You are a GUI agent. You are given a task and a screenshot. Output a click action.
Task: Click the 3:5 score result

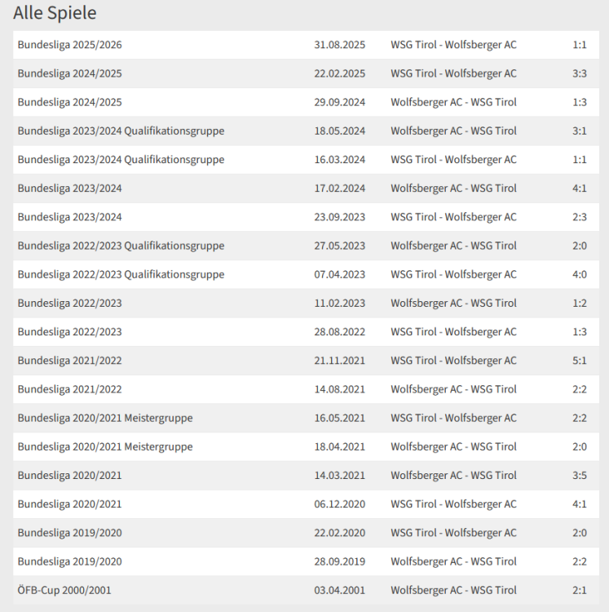(579, 476)
